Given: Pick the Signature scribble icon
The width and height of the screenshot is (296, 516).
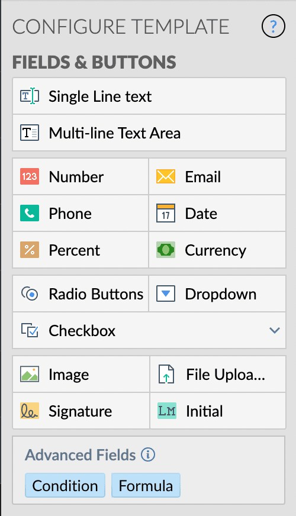Looking at the screenshot, I should 30,411.
